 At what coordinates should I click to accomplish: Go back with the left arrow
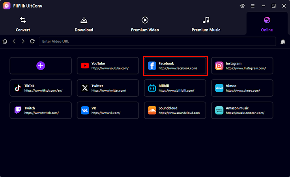pyautogui.click(x=14, y=41)
